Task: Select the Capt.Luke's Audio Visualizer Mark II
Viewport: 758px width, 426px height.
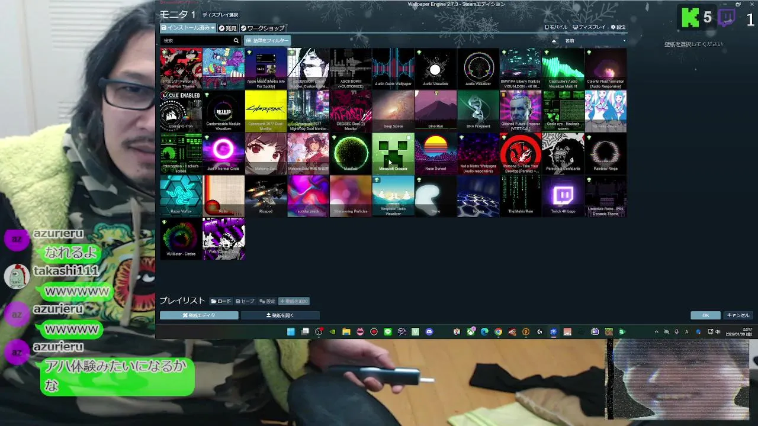Action: 563,68
